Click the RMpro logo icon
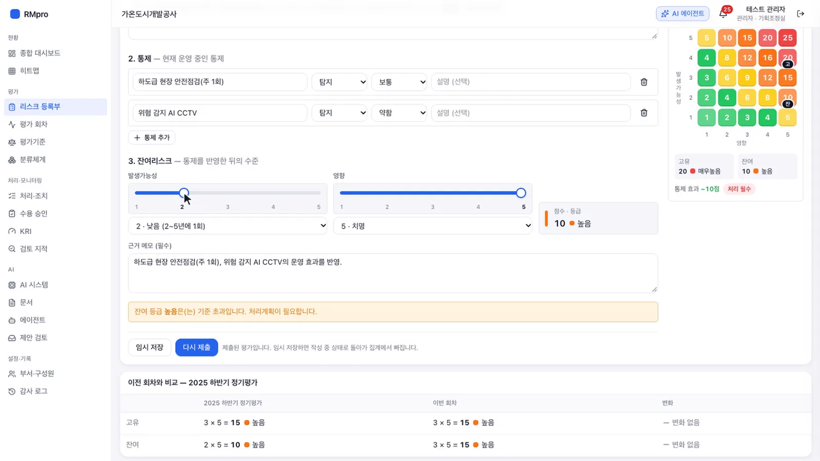Viewport: 820px width, 461px height. coord(15,14)
